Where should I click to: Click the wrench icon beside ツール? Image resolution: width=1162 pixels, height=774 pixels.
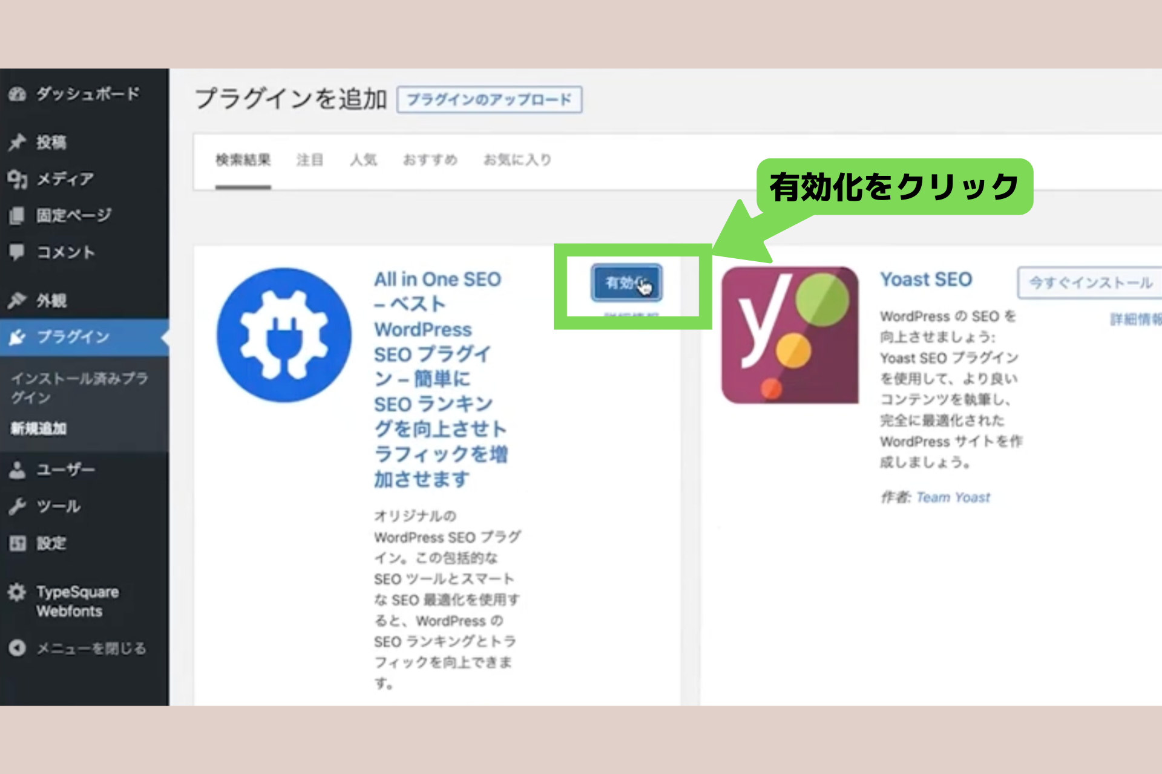pyautogui.click(x=17, y=506)
